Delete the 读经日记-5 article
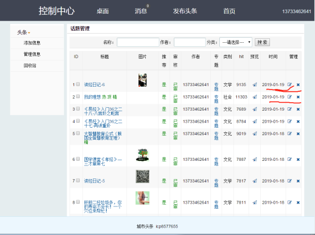Screen dimensions: 315x235 [x=298, y=181]
